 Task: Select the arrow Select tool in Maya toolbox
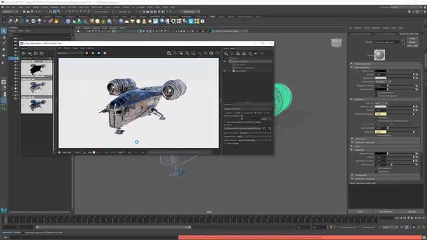(x=3, y=31)
